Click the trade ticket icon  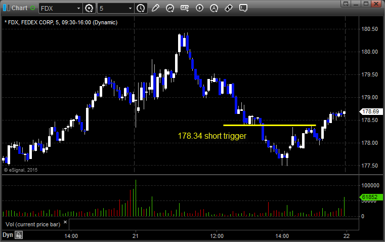tap(229, 8)
